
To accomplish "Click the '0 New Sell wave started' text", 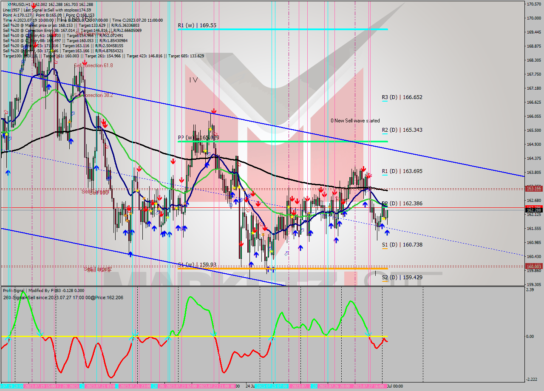I will point(355,121).
